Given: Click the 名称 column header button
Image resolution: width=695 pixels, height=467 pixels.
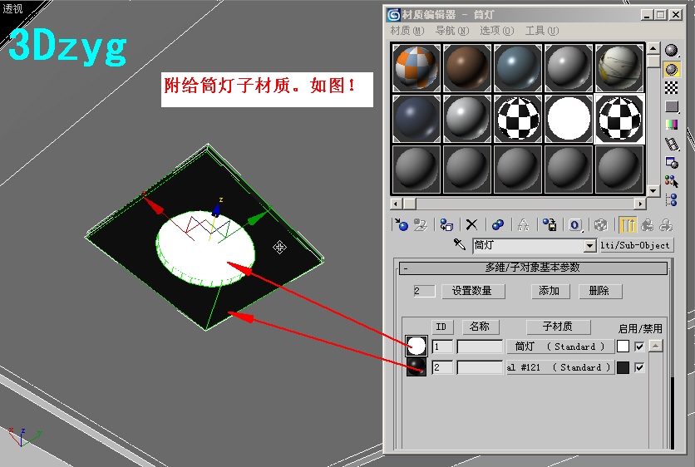Looking at the screenshot, I should coord(481,327).
